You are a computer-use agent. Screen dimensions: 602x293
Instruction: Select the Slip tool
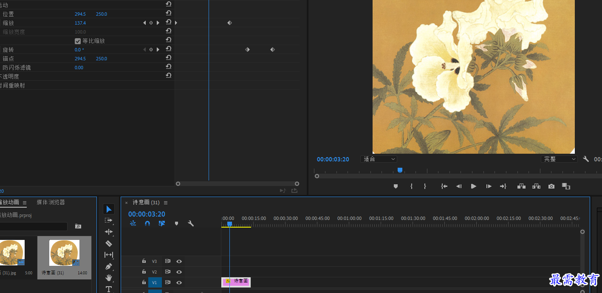(109, 255)
